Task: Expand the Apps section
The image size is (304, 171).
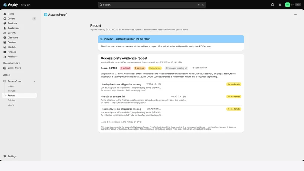Action: pos(7,75)
